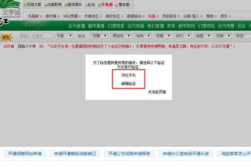Switch to 手机版 mobile version
Image resolution: width=251 pixels, height=167 pixels.
105,5
